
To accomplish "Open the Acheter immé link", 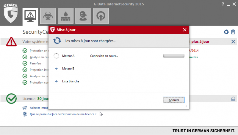I will (x=39, y=108).
